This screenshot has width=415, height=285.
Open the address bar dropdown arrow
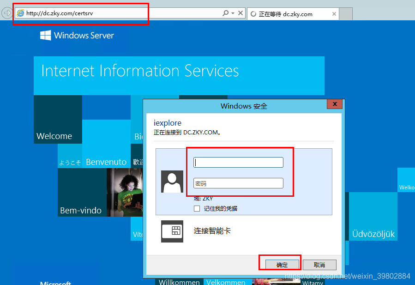233,13
